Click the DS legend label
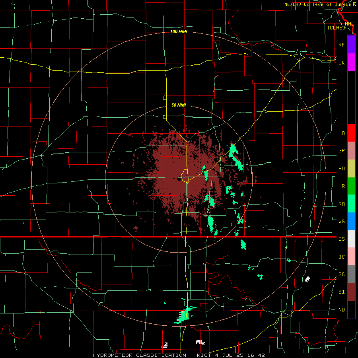Image resolution: width=358 pixels, height=358 pixels. (342, 239)
